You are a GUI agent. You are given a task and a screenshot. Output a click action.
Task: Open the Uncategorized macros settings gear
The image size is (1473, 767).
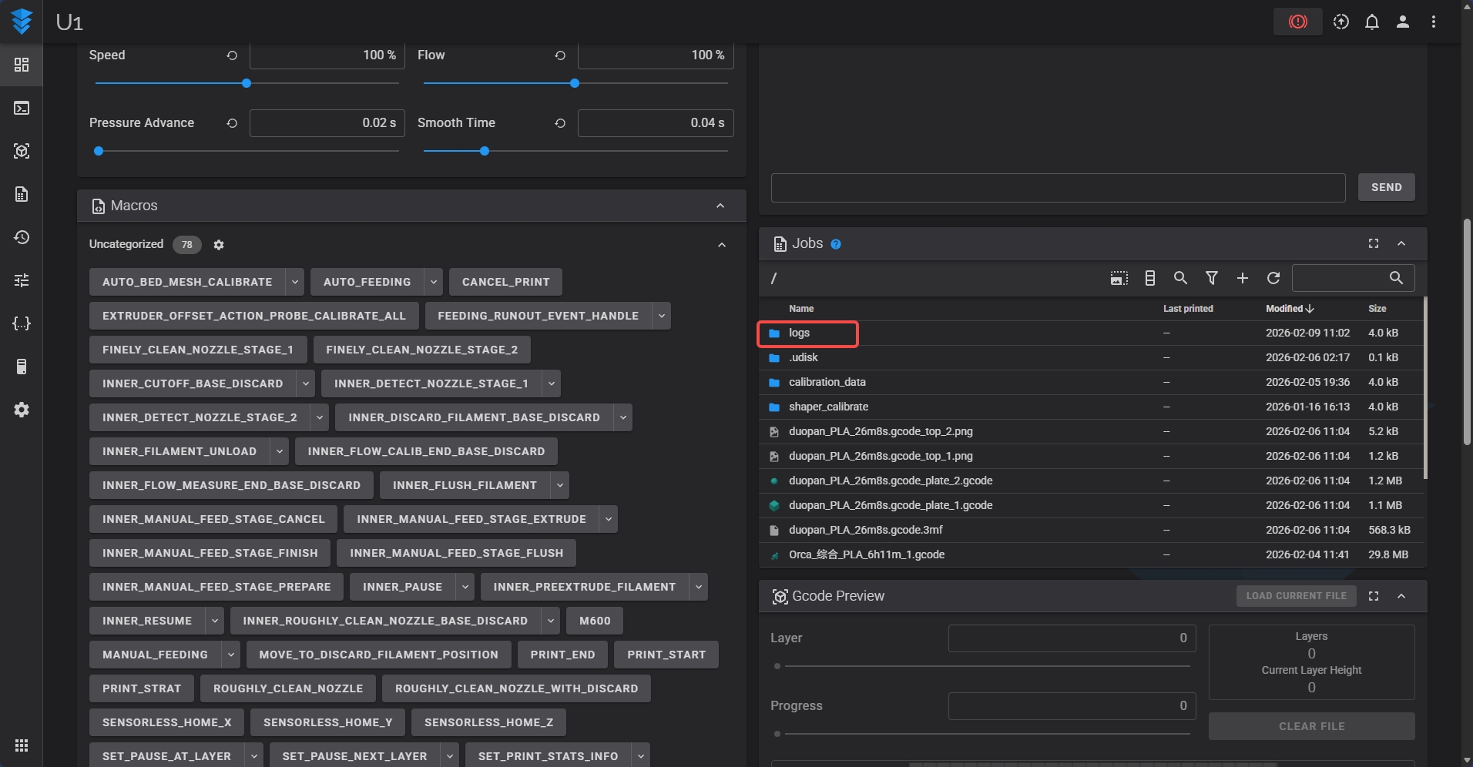[219, 245]
